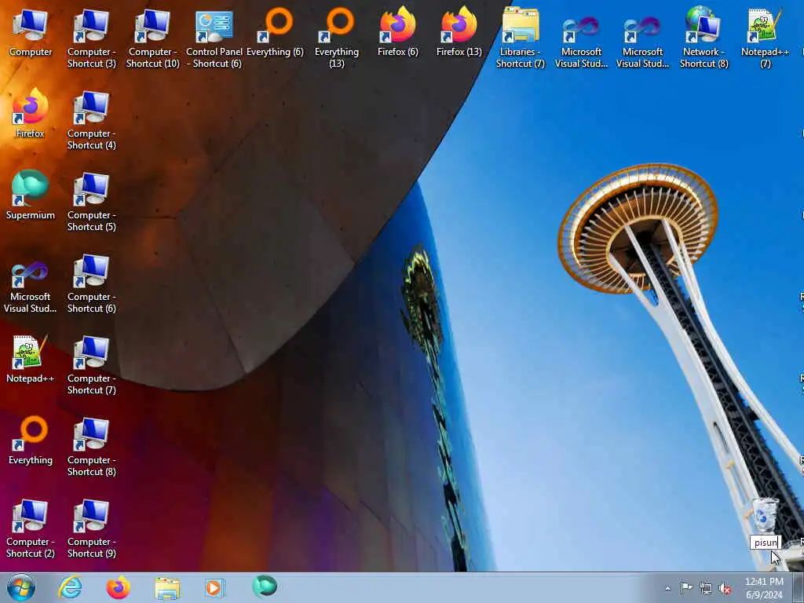This screenshot has width=804, height=603.
Task: Select the Everything (6) desktop shortcut
Action: [x=276, y=33]
